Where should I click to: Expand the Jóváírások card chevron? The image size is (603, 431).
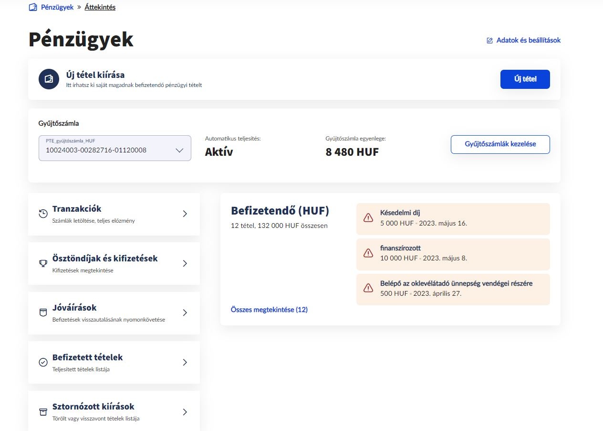point(185,312)
